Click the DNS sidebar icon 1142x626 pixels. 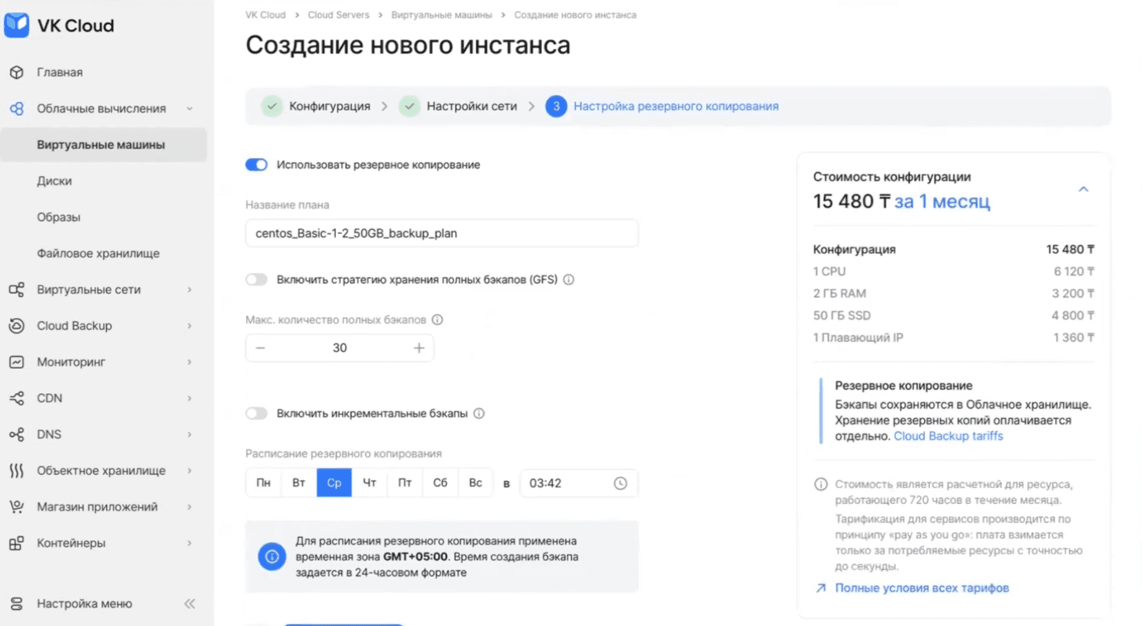coord(17,434)
